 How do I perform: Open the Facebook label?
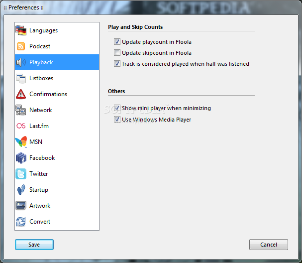click(42, 158)
